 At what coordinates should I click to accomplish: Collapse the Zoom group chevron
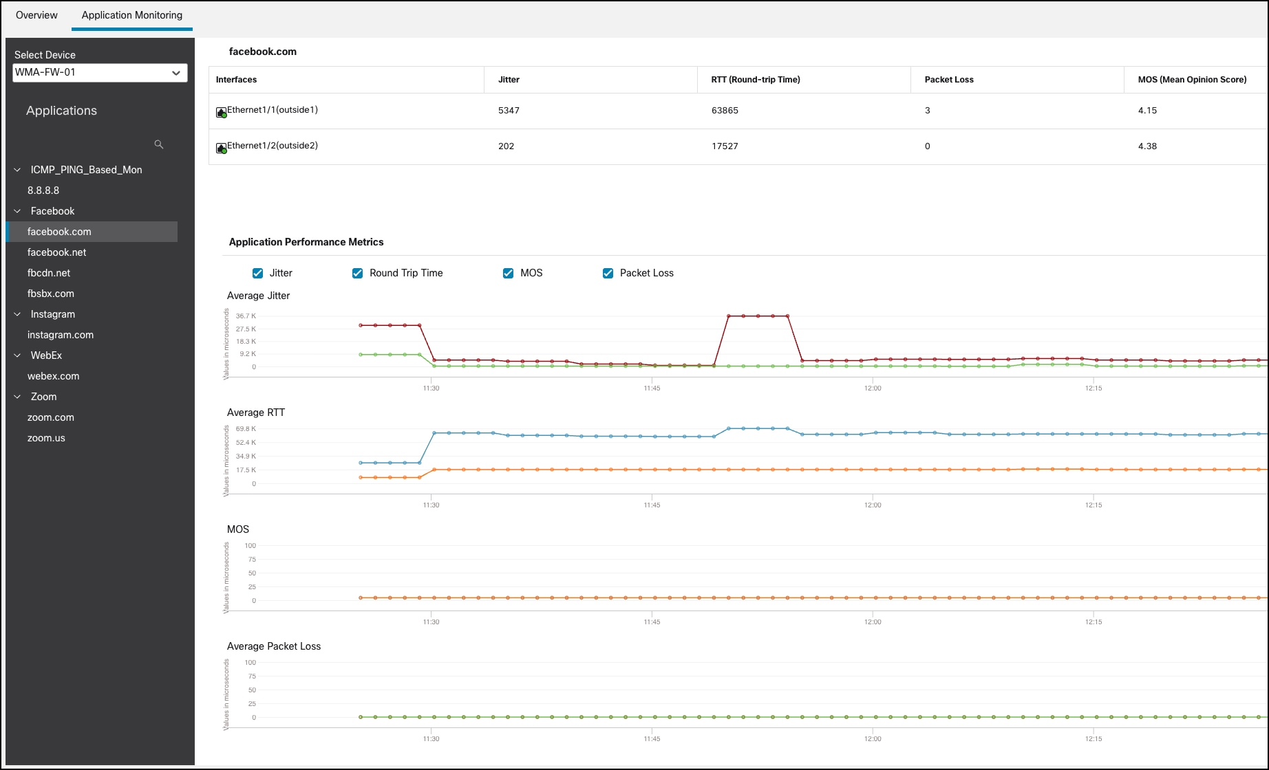click(18, 397)
